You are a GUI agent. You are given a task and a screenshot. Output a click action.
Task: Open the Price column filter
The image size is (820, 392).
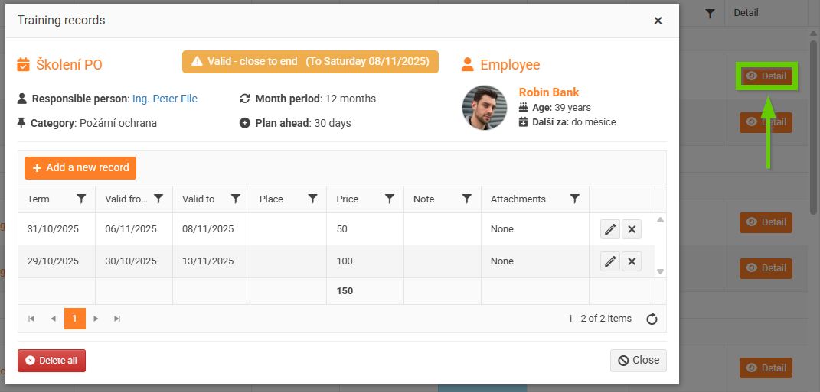[390, 199]
